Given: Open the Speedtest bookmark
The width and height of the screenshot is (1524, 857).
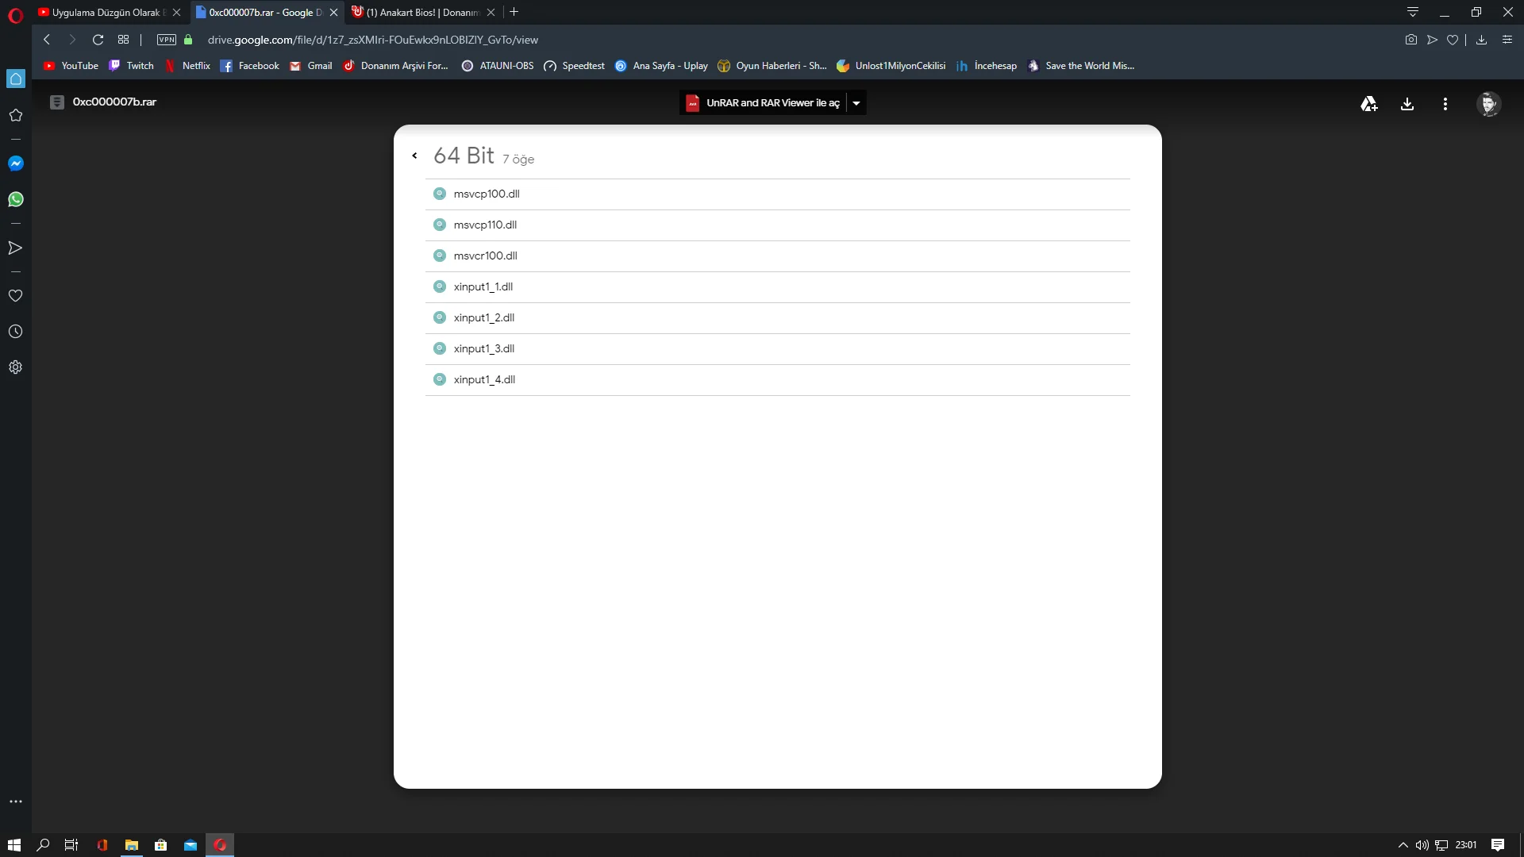Looking at the screenshot, I should [x=574, y=66].
